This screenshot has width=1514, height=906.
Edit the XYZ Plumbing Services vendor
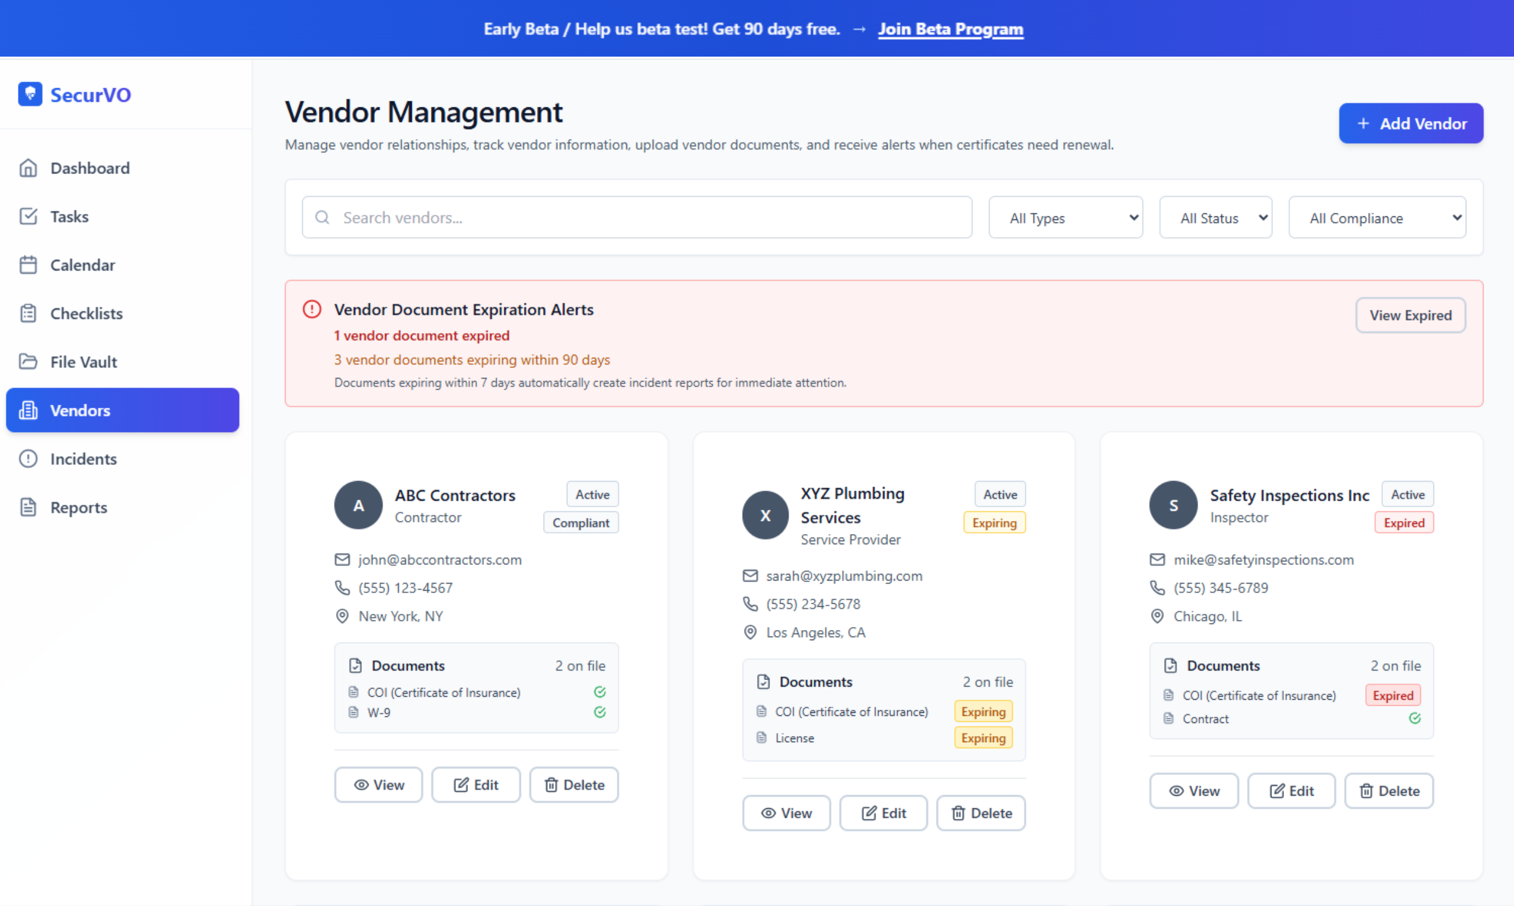(x=883, y=812)
